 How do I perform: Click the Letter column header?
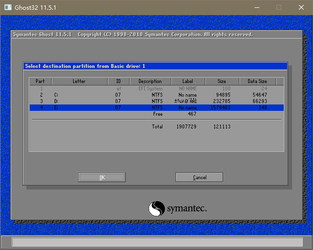point(79,81)
